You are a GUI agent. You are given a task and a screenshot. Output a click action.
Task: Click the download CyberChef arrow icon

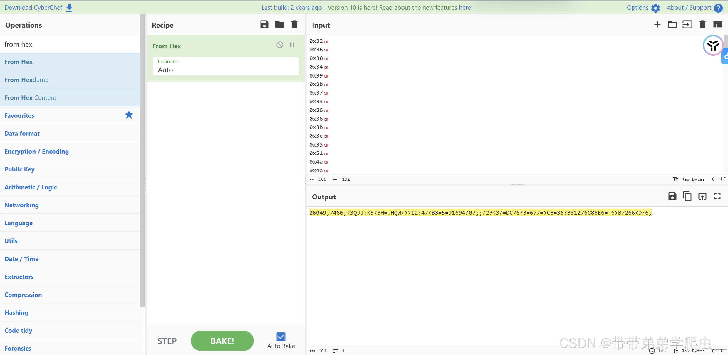69,8
